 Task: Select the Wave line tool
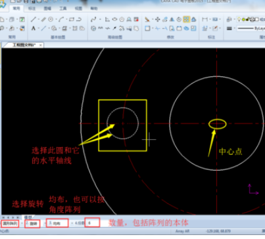click(x=101, y=28)
